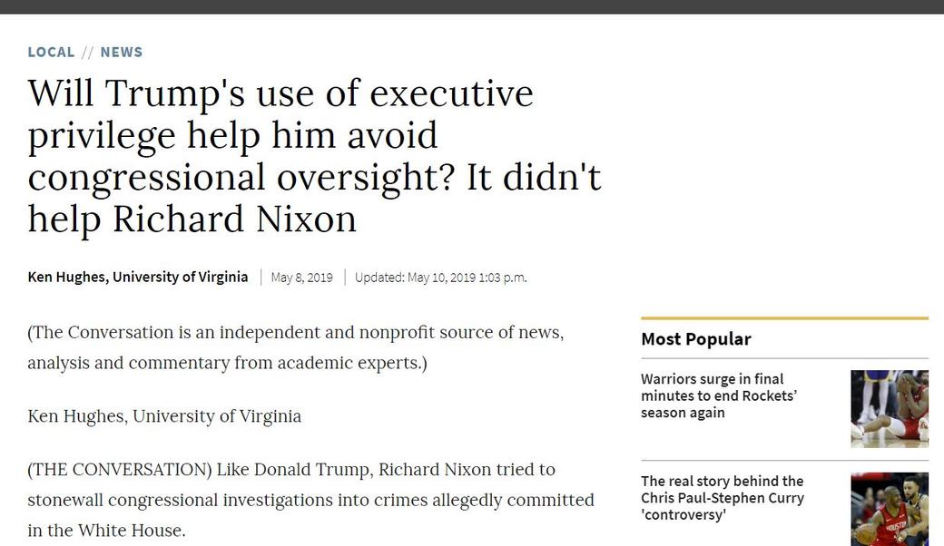Read the Chris Paul-Stephen Curry controversy story
This screenshot has width=944, height=546.
coord(723,498)
